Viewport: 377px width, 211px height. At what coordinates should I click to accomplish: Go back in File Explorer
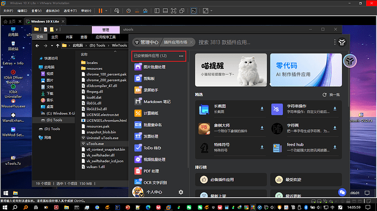[x=37, y=46]
